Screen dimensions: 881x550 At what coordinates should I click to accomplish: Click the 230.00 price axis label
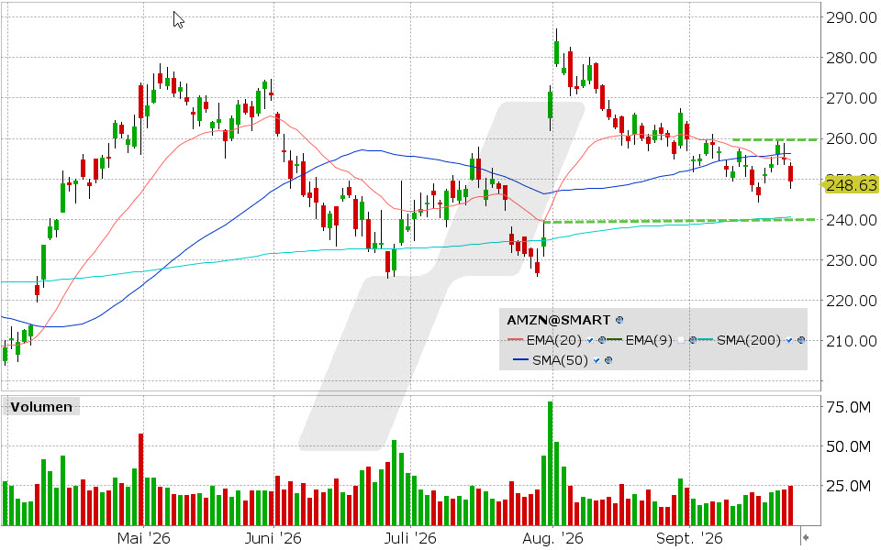click(x=852, y=260)
